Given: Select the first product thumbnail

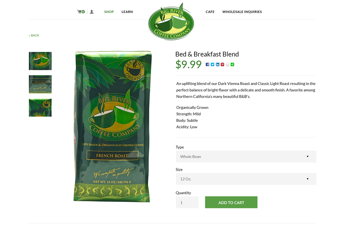Looking at the screenshot, I should point(40,61).
